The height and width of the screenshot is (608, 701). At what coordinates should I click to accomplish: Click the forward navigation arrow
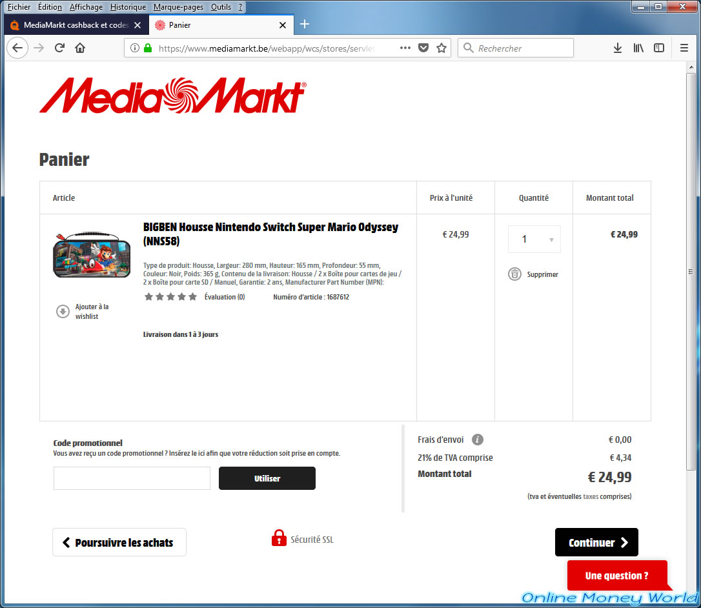(x=39, y=48)
